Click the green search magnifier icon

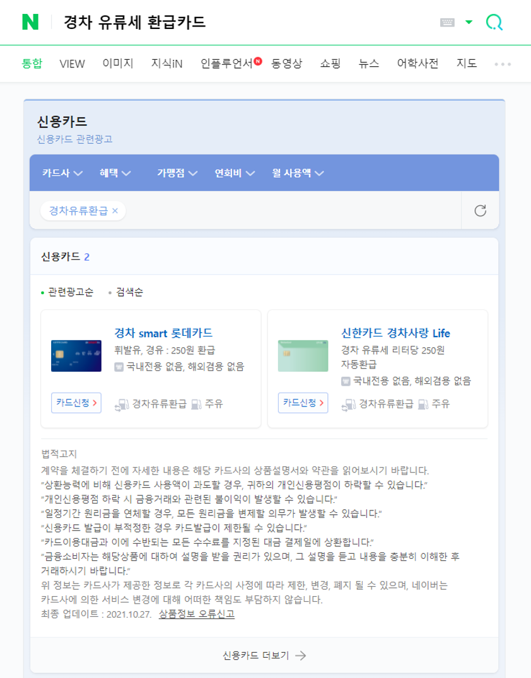point(494,21)
